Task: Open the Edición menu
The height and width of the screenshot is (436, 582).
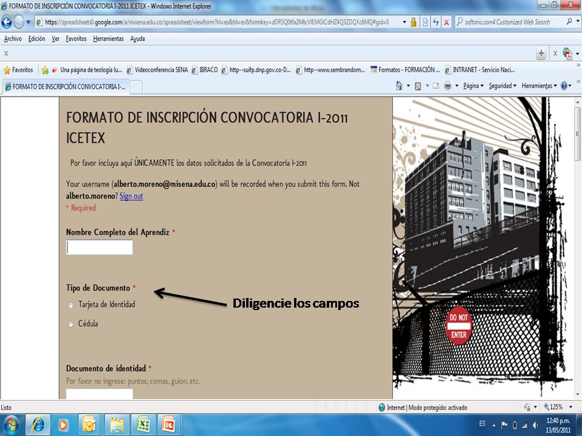Action: (x=36, y=39)
